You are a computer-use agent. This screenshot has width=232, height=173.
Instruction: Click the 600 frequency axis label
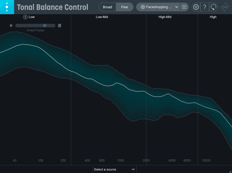(x=102, y=160)
